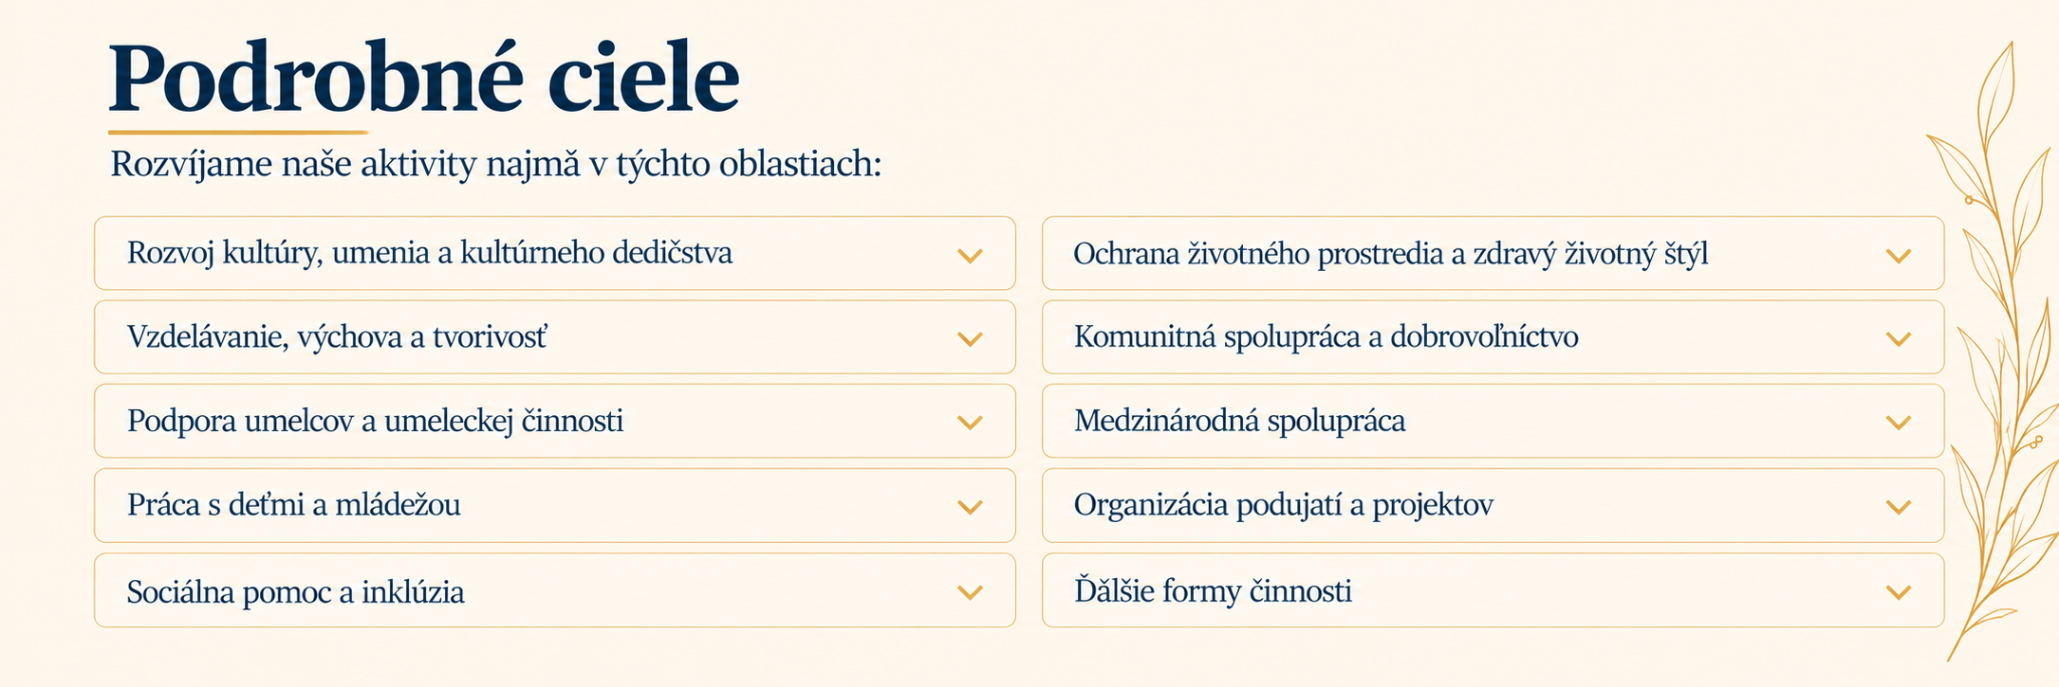Open the Medzinárodná spolupráca panel
2059x687 pixels.
pos(1493,421)
